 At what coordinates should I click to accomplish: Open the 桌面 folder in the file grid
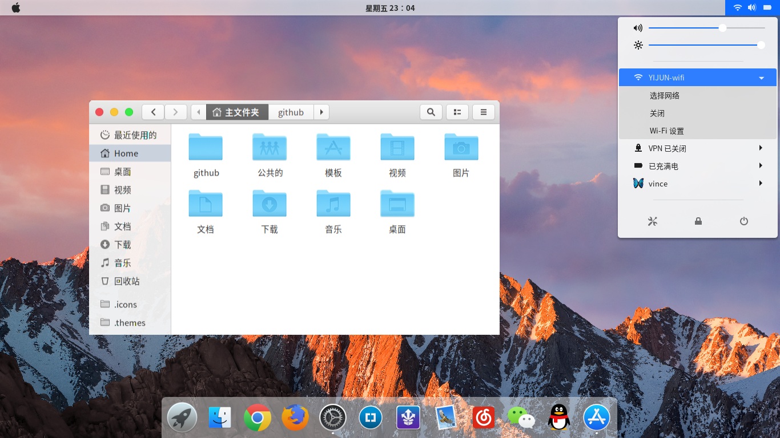pos(397,204)
